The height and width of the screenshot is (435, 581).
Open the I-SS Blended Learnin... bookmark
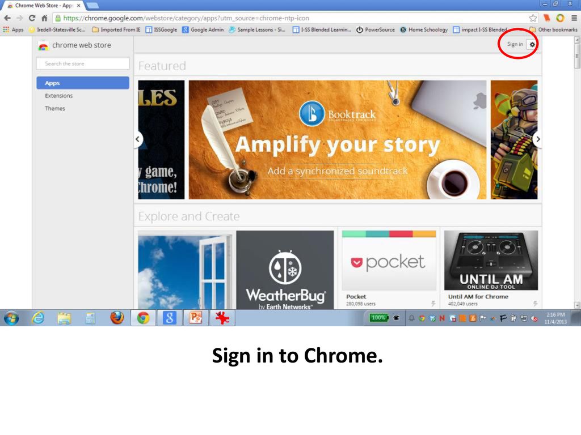[322, 29]
